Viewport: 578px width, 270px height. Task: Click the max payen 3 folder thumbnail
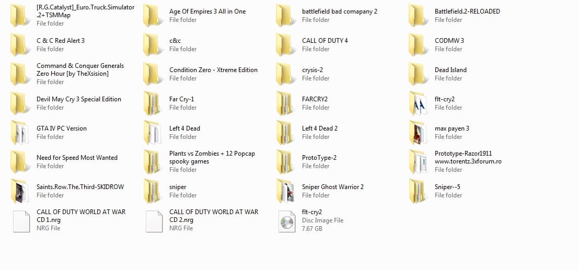pyautogui.click(x=419, y=133)
